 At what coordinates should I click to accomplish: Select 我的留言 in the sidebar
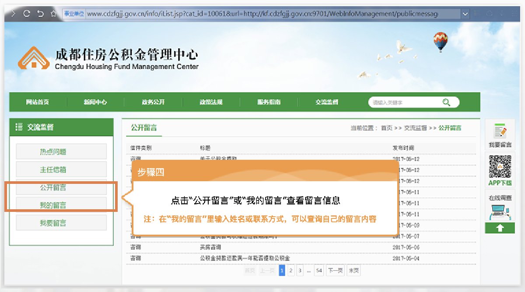[x=61, y=205]
